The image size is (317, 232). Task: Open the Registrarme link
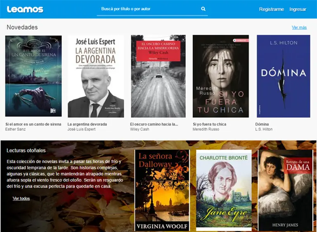(x=272, y=10)
